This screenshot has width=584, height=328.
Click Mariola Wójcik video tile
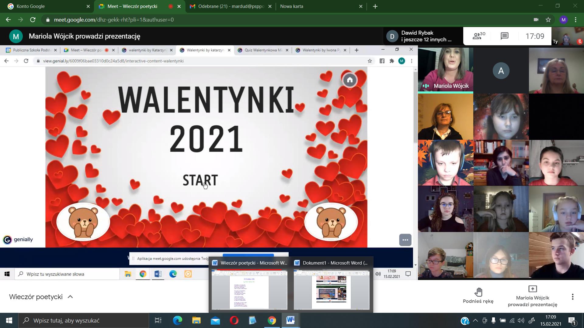tap(445, 70)
